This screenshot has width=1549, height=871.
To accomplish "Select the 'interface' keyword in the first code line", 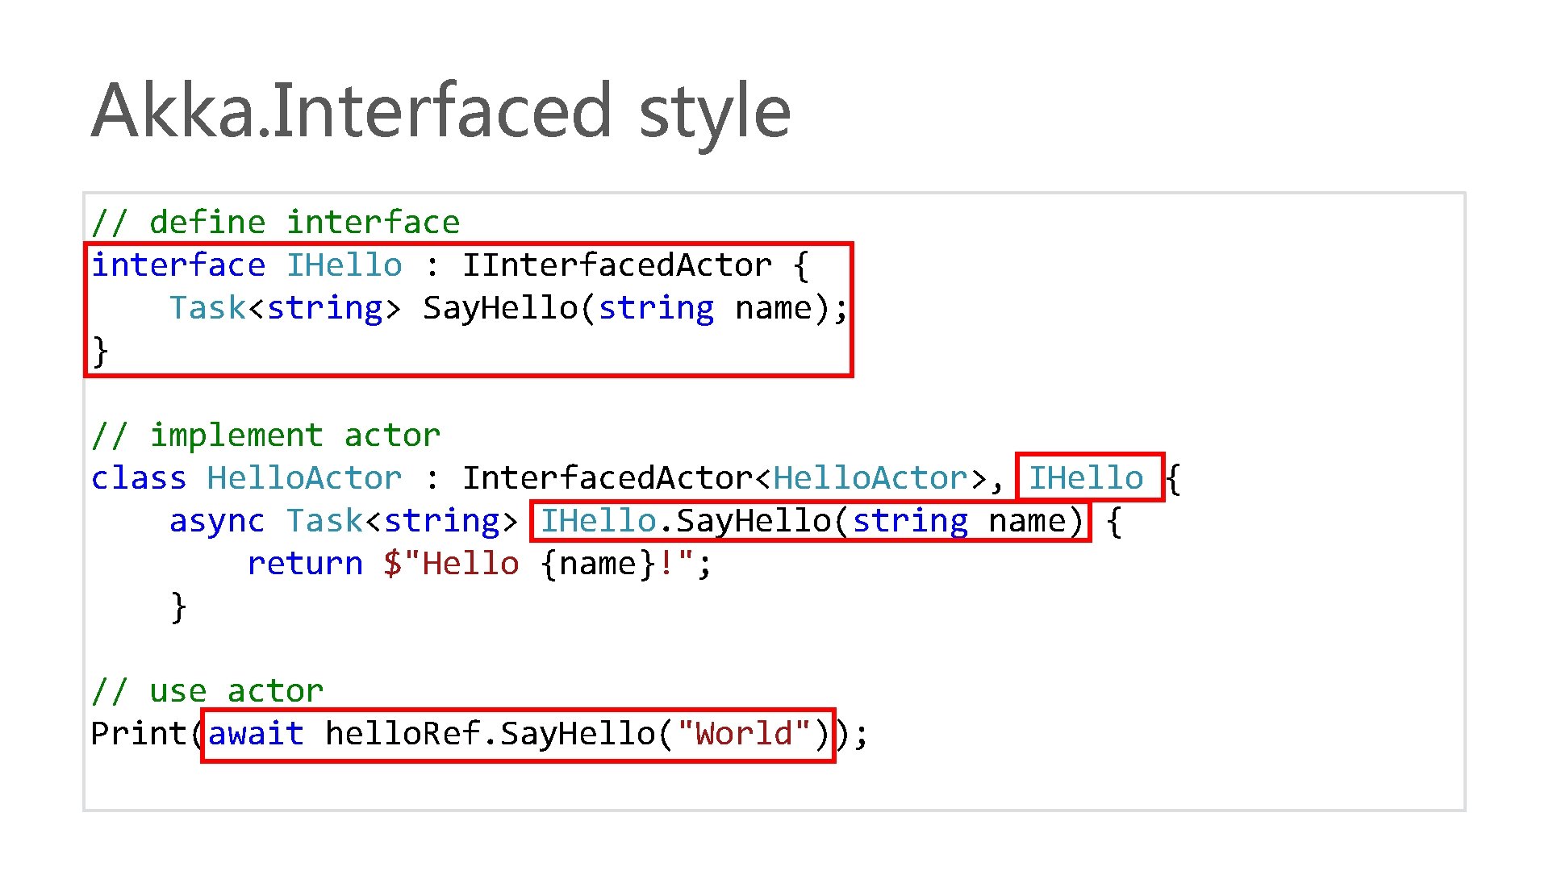I will click(178, 265).
